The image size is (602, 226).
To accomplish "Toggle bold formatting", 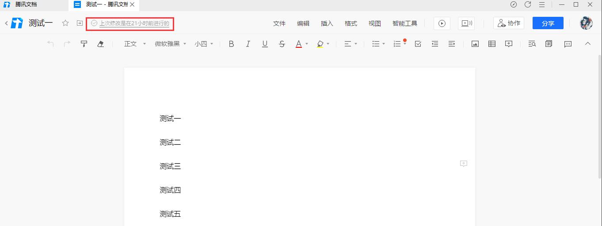I will (231, 44).
